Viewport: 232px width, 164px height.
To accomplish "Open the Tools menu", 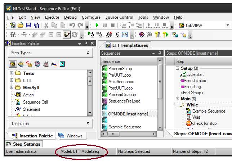I will tap(143, 17).
